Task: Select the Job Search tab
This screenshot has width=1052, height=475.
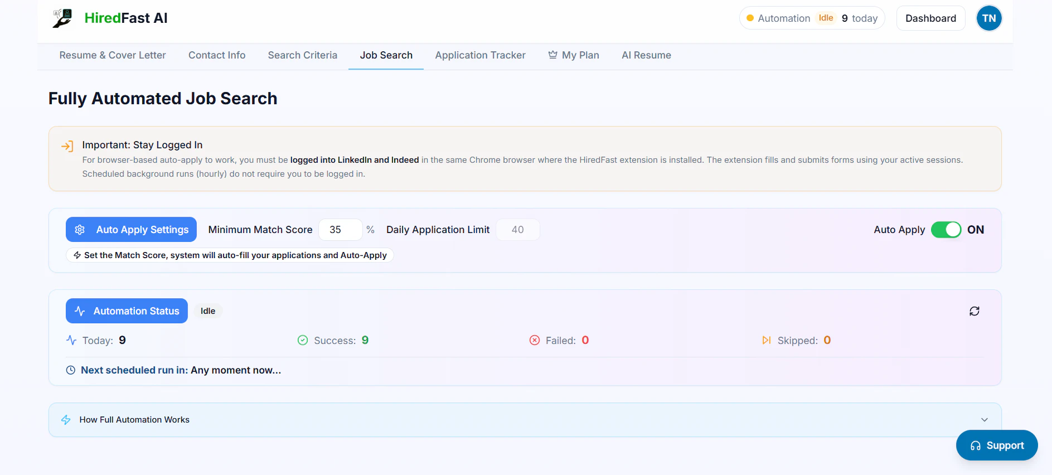Action: (386, 55)
